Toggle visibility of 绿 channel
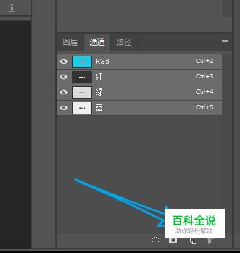Image resolution: width=240 pixels, height=253 pixels. click(x=64, y=92)
